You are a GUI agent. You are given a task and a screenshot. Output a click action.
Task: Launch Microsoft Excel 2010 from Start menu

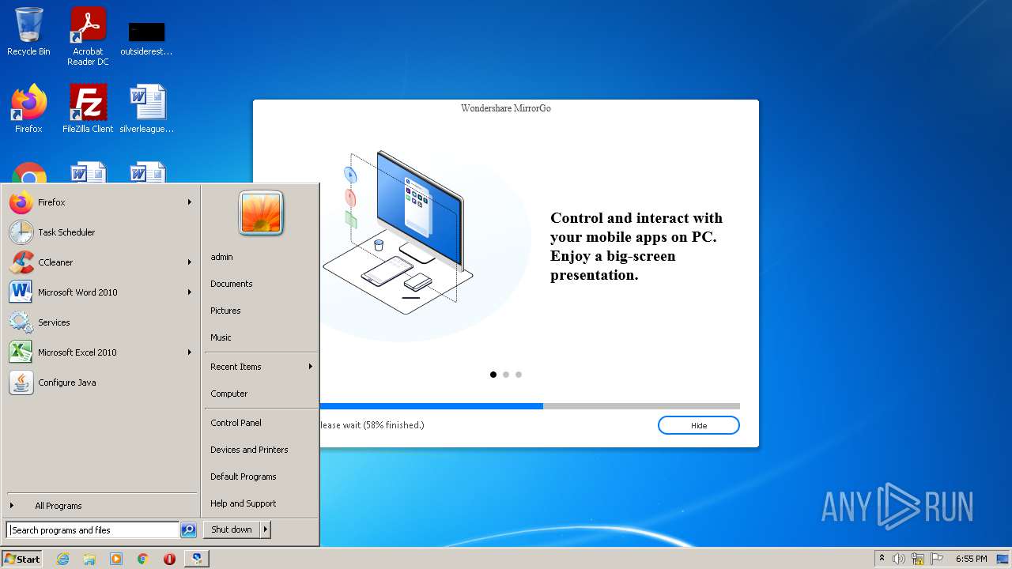click(x=100, y=352)
